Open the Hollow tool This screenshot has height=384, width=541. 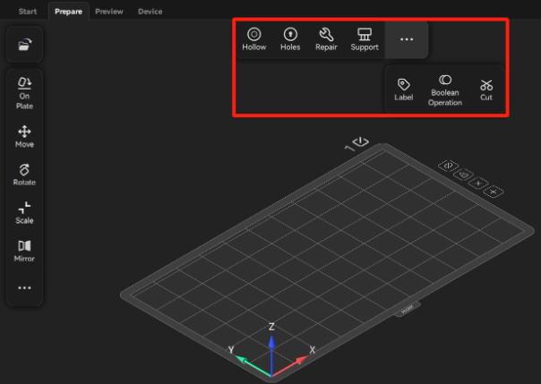tap(254, 39)
